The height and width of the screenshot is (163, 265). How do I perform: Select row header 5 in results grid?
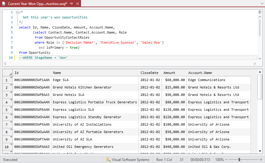coord(7,110)
